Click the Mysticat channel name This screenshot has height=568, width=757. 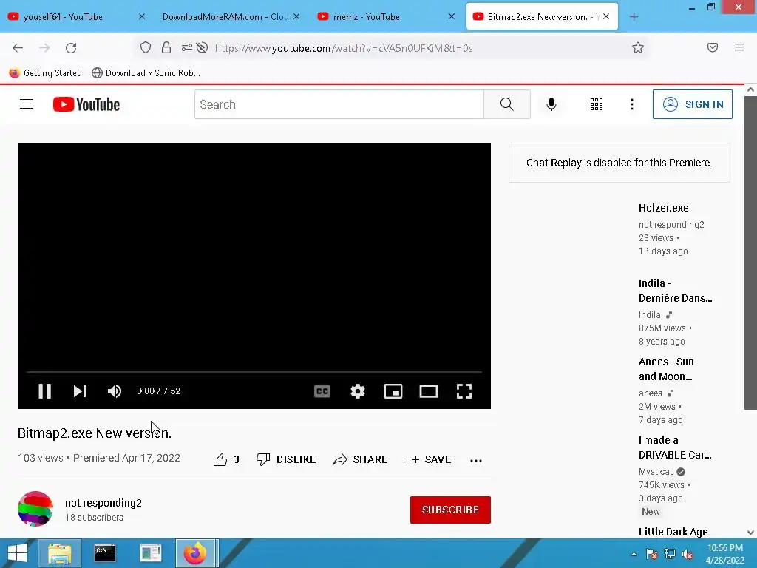pyautogui.click(x=655, y=471)
